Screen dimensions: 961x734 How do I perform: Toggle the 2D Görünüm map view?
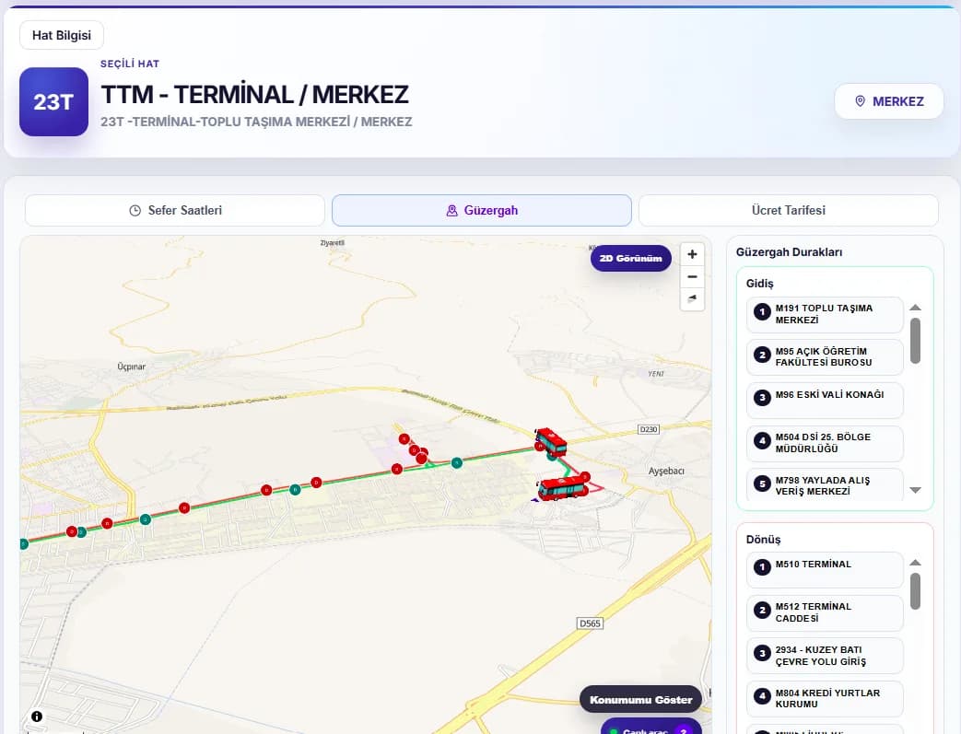tap(630, 259)
